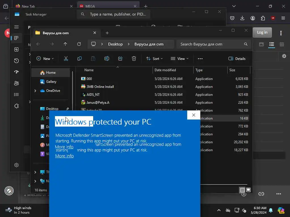Close the SmartScreen dialog
The image size is (290, 217).
pyautogui.click(x=194, y=115)
